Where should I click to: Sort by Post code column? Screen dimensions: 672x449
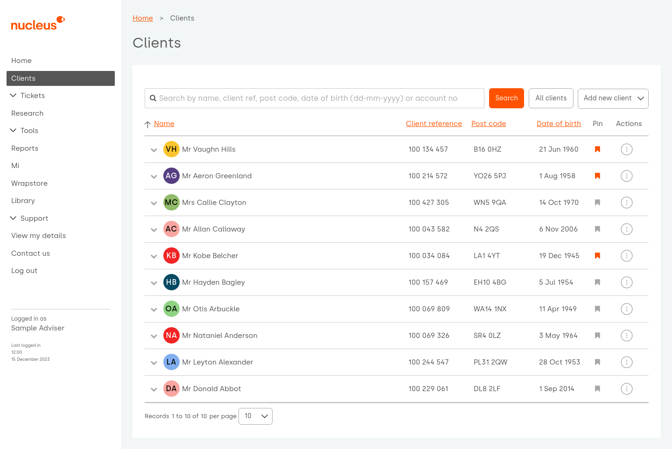coord(489,124)
